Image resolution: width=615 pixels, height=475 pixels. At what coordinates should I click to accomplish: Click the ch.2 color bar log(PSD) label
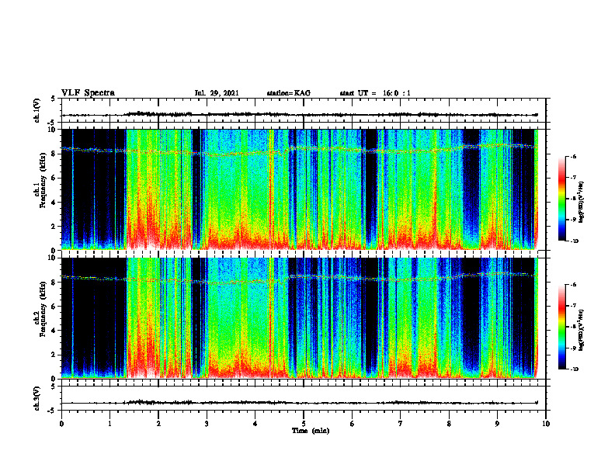click(x=582, y=330)
